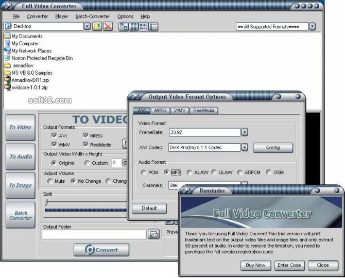Click the To Image mode button
The width and height of the screenshot is (345, 278).
(x=21, y=186)
